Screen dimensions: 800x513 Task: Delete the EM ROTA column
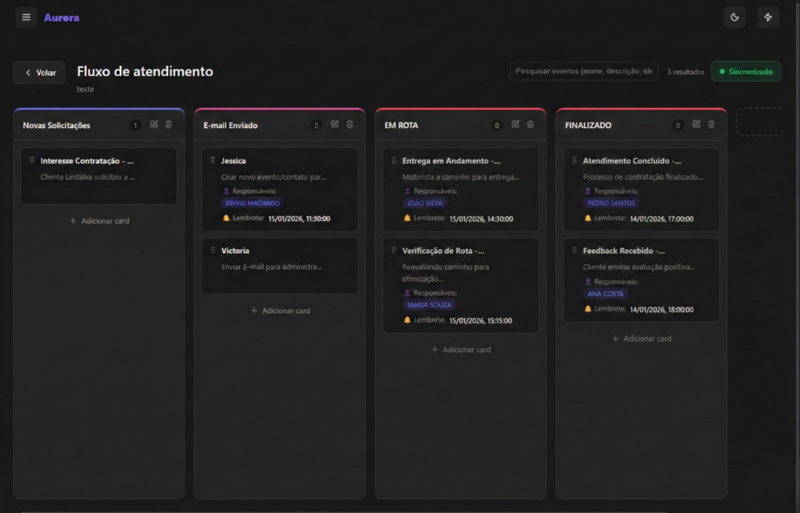530,124
